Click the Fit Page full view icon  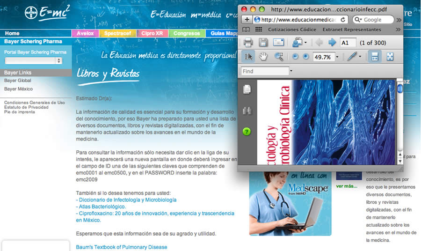point(390,57)
